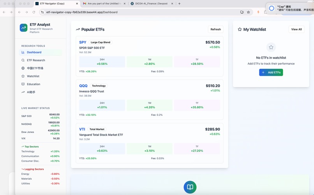Click the globe icon beside 中国ETF市场
The height and width of the screenshot is (195, 314).
click(23, 68)
